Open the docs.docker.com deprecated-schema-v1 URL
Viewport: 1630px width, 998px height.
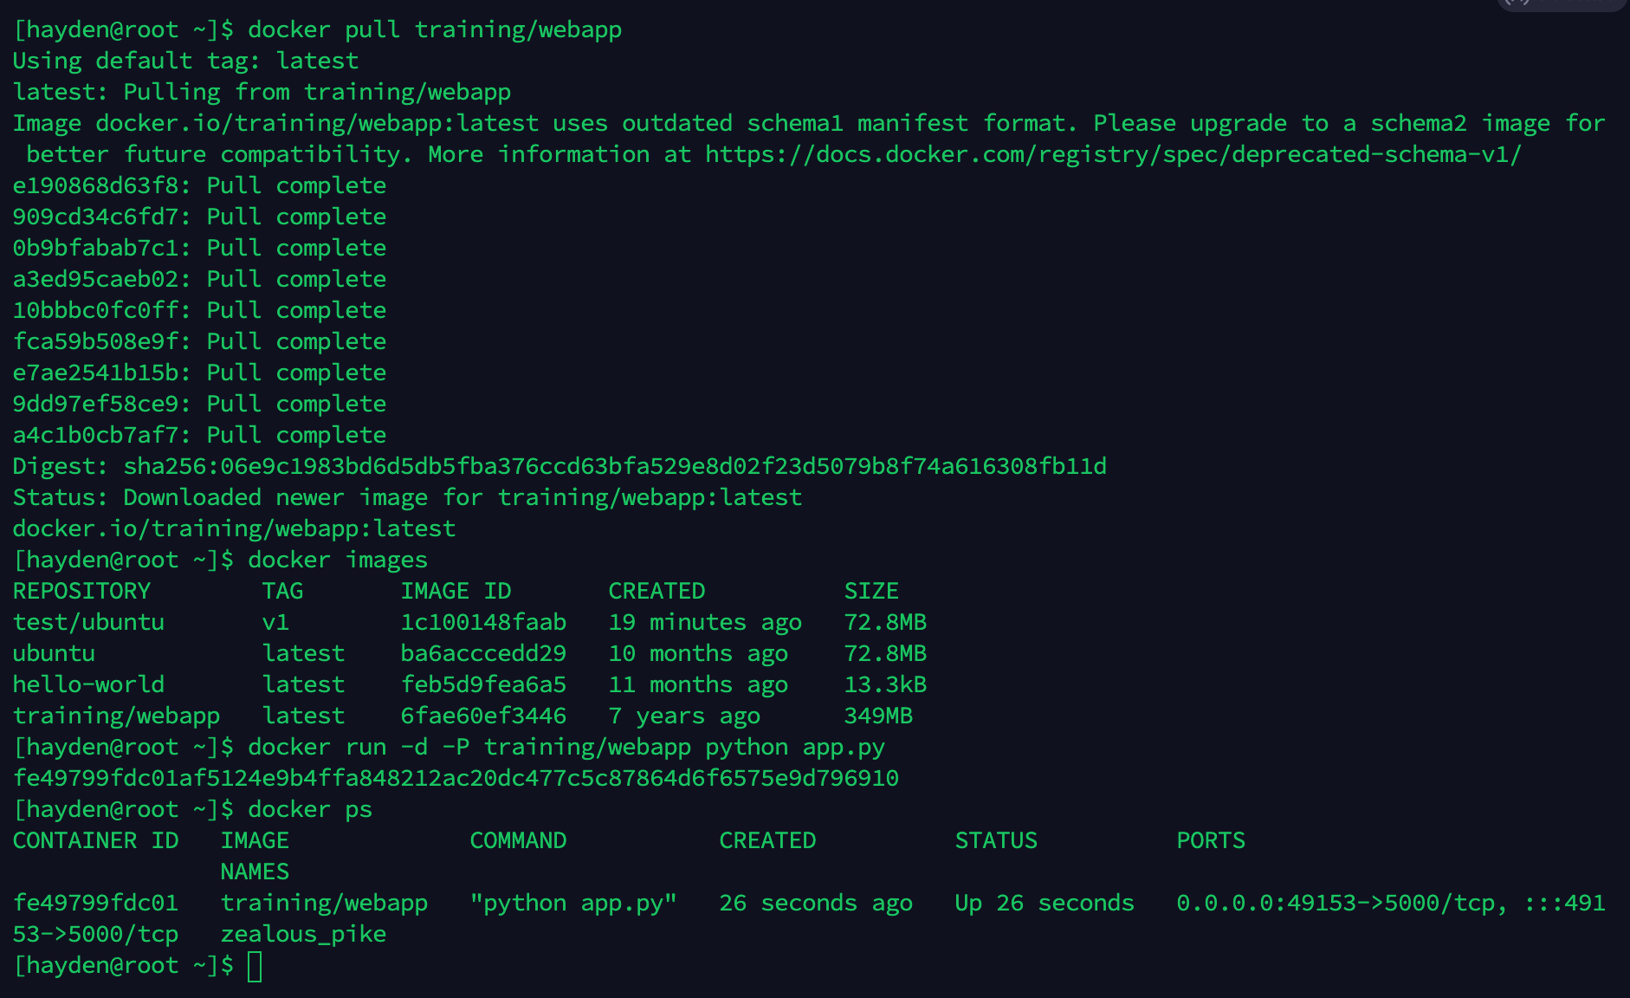click(x=1113, y=155)
